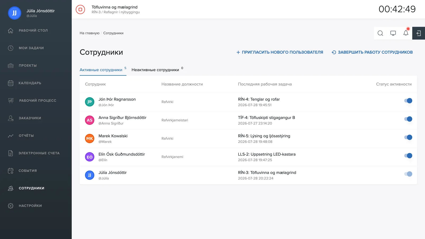Viewport: 425px width, 239px height.
Task: Open the search magnifier icon
Action: point(380,33)
